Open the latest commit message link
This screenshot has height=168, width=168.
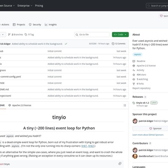pos(37,44)
